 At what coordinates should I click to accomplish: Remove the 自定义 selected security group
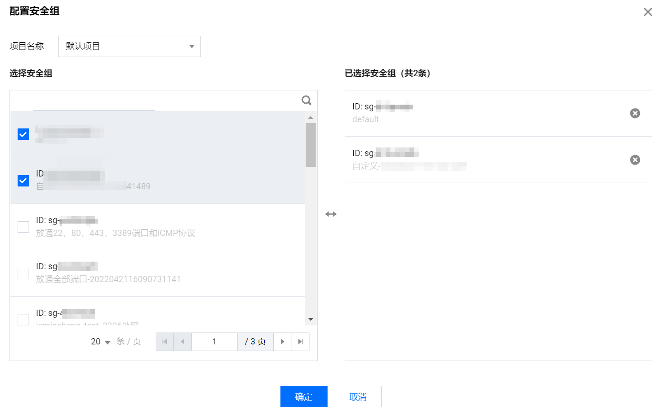pos(635,160)
